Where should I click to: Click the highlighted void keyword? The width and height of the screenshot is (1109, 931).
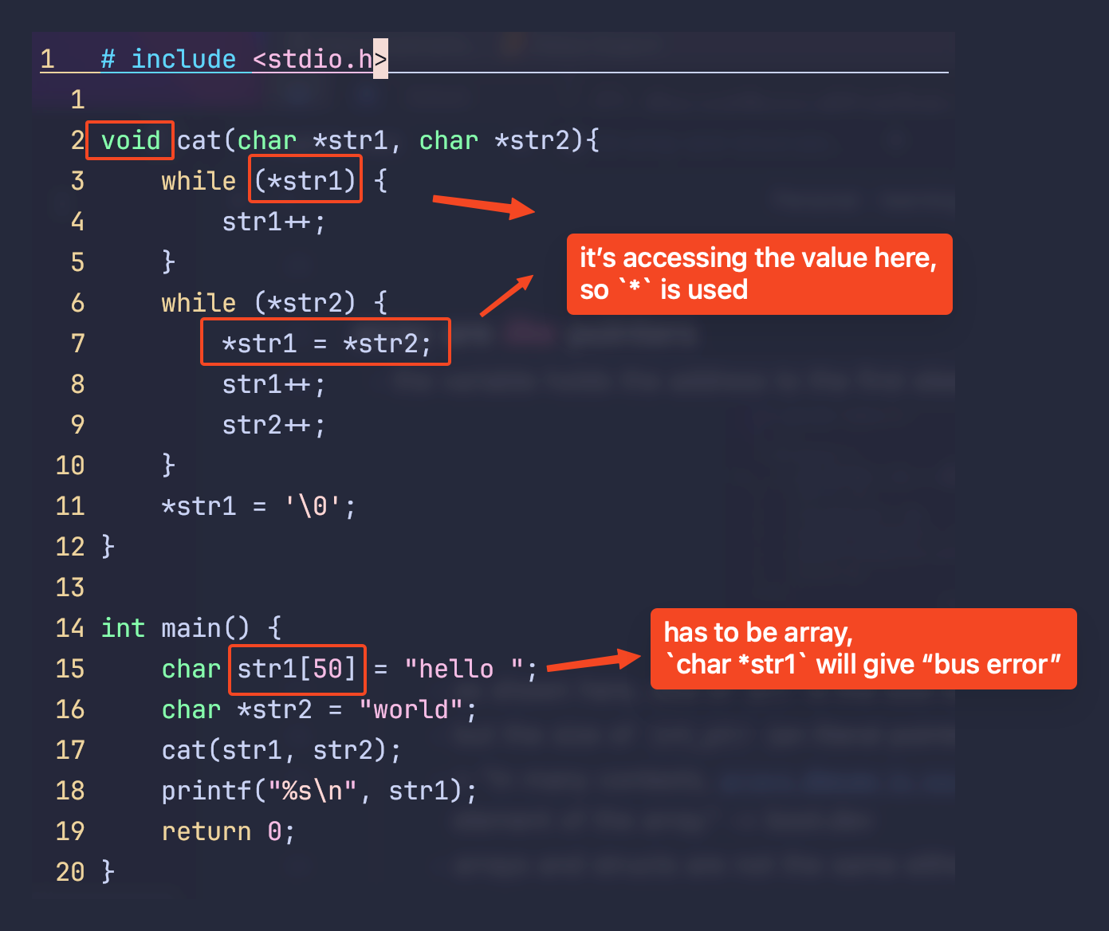click(130, 141)
